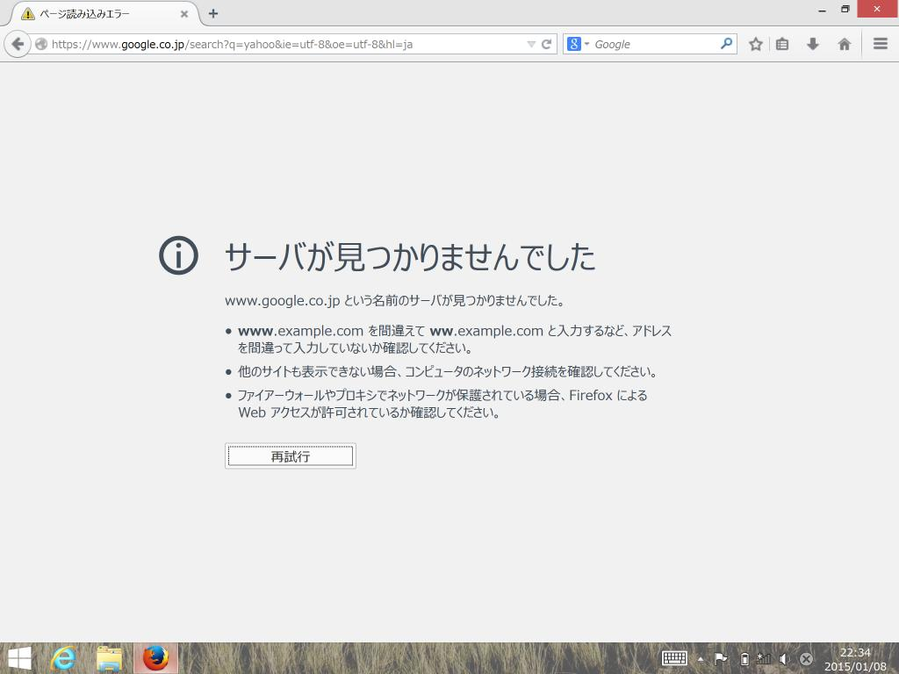Show hidden tray icons arrow
The height and width of the screenshot is (674, 899).
700,659
